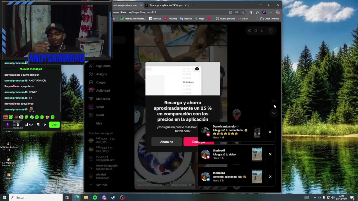Go to previous video with up arrow

coord(274,101)
